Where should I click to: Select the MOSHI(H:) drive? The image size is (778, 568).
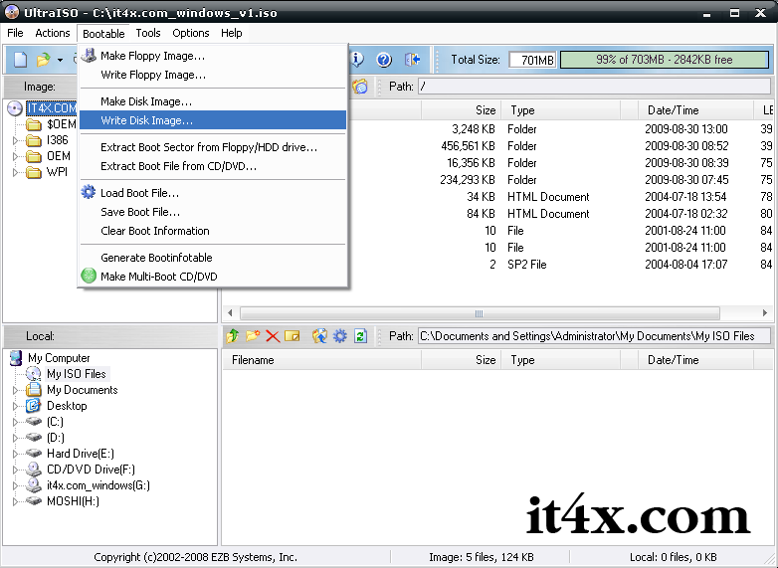[73, 501]
